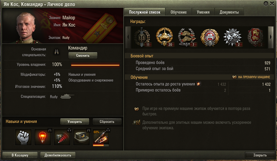Show next awards with right arrow

(x=271, y=37)
